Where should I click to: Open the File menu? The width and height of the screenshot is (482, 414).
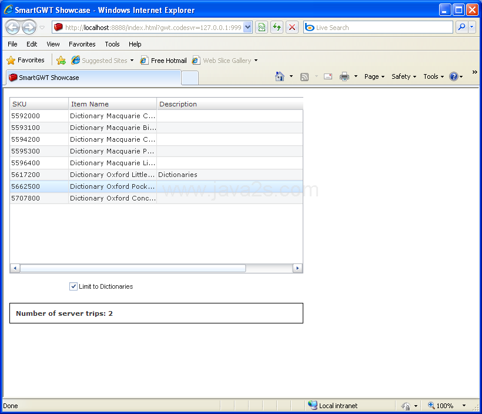click(x=12, y=44)
